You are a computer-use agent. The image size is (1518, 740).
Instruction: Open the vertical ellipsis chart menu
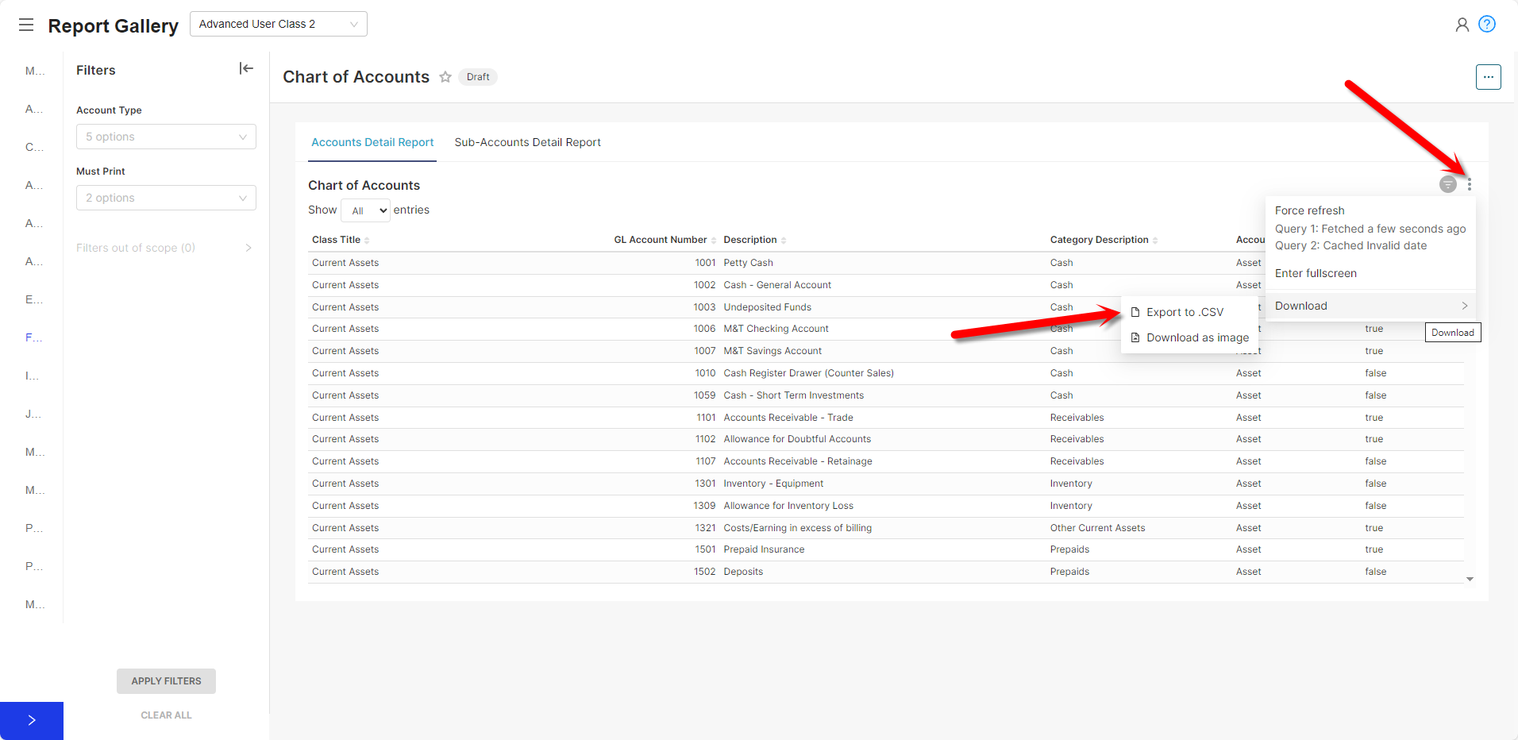(1470, 185)
